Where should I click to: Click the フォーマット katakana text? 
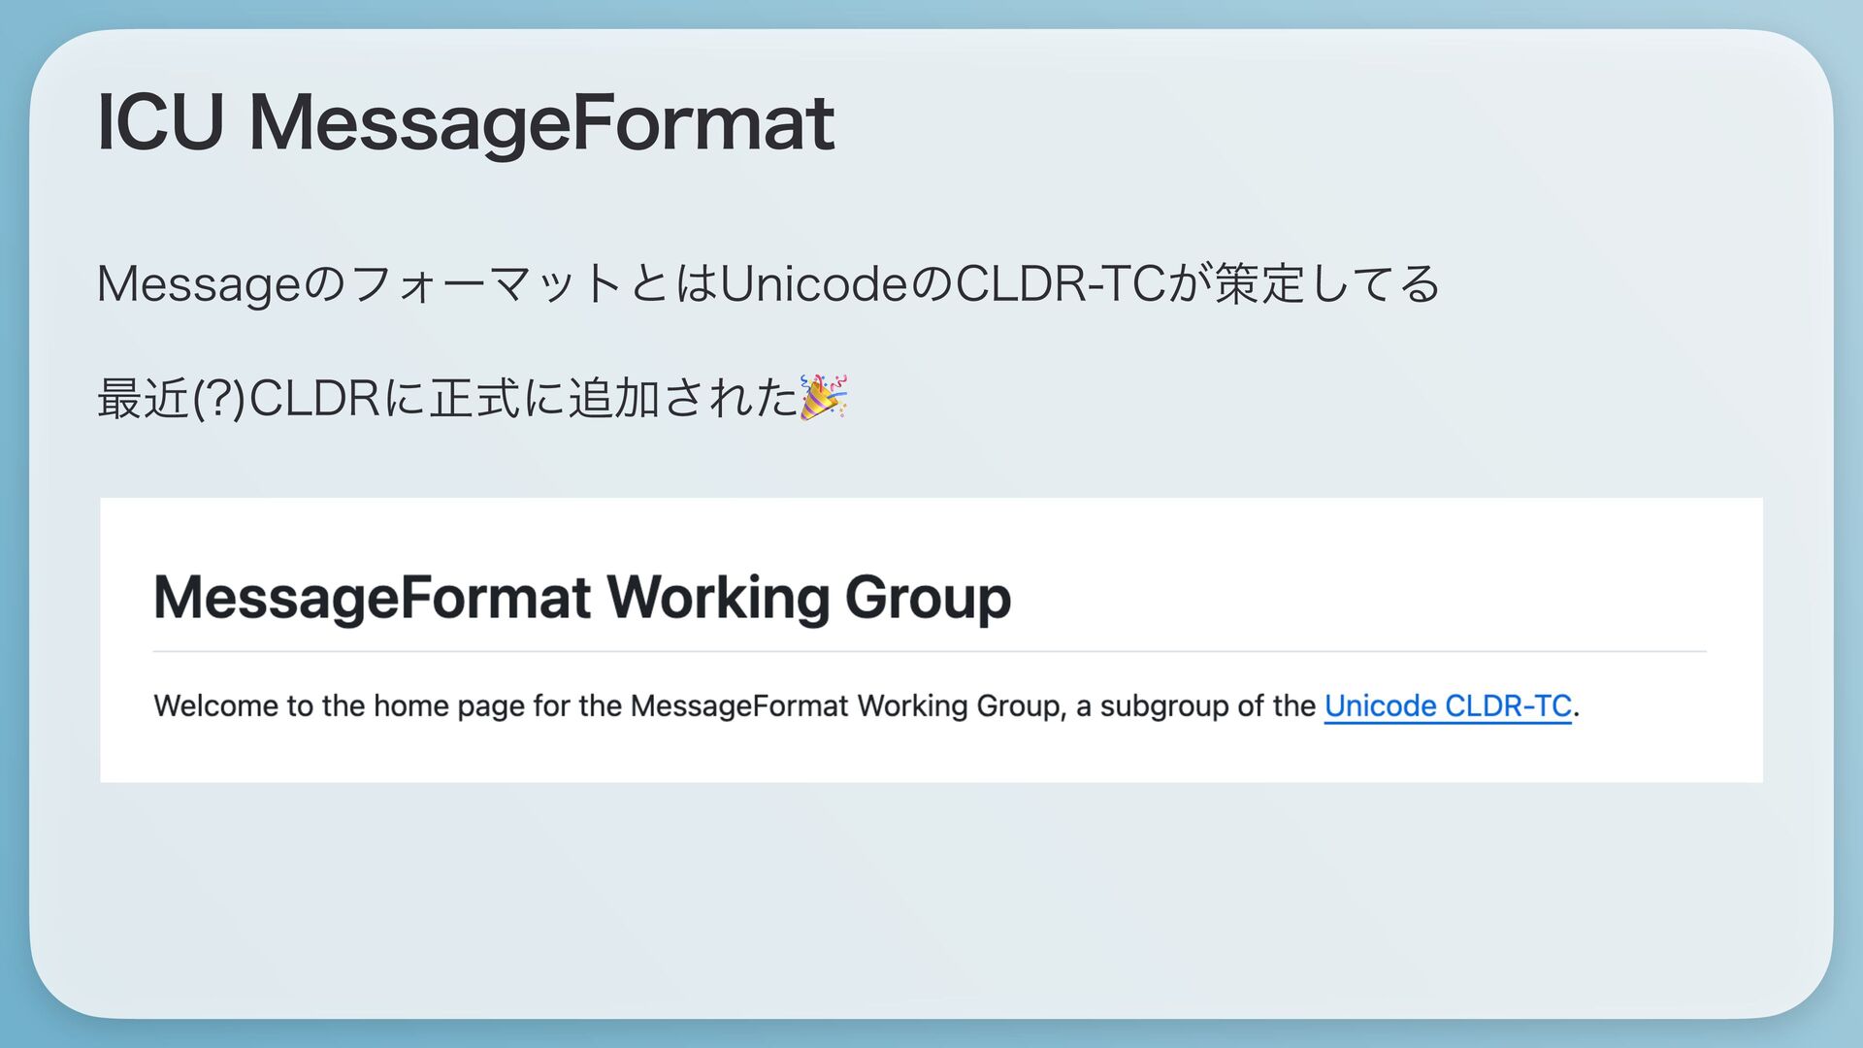[485, 284]
